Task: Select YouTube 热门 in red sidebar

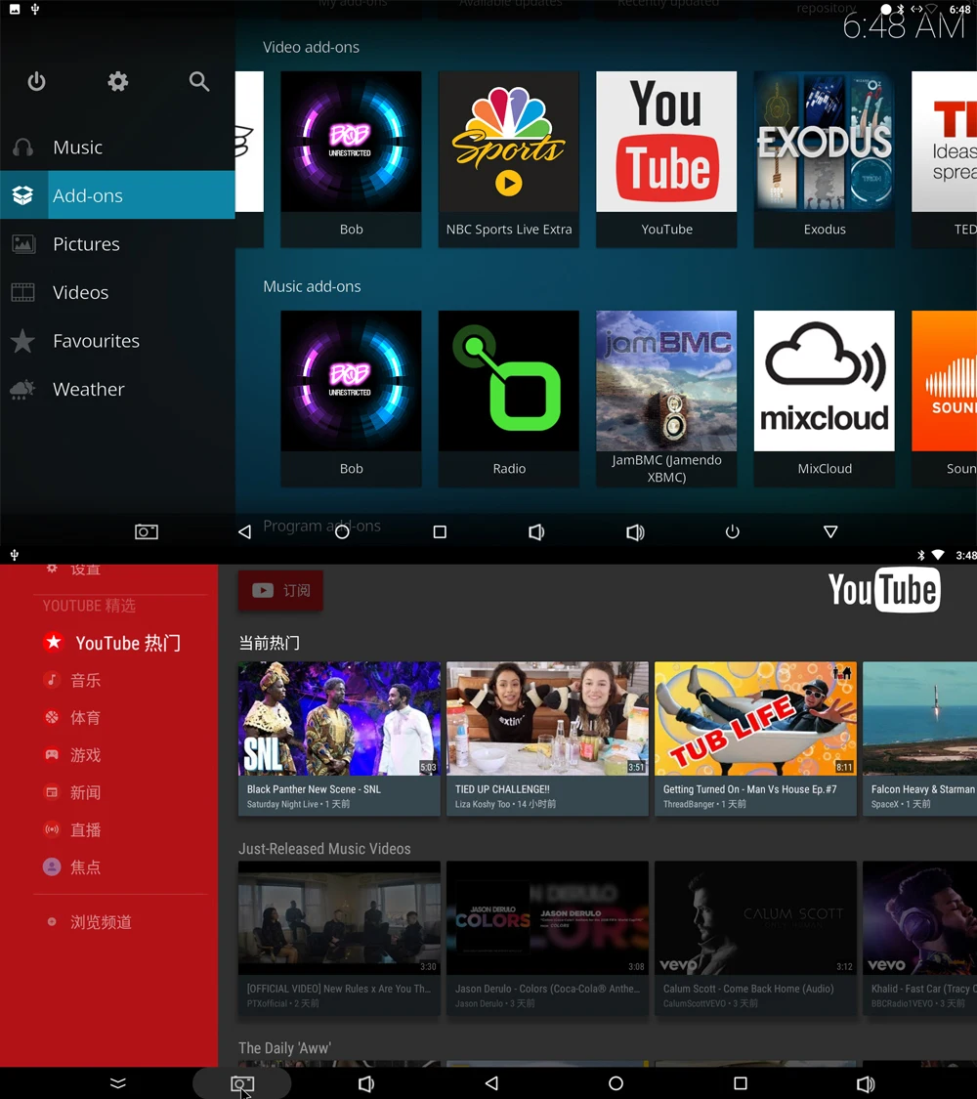Action: 112,643
